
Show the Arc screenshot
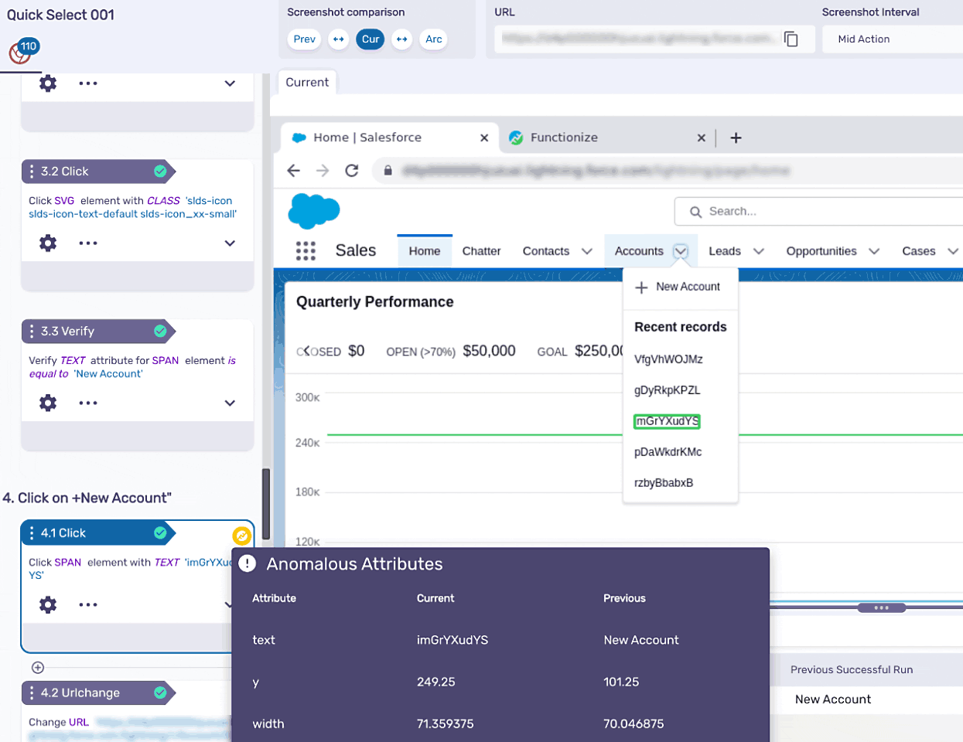pos(434,39)
